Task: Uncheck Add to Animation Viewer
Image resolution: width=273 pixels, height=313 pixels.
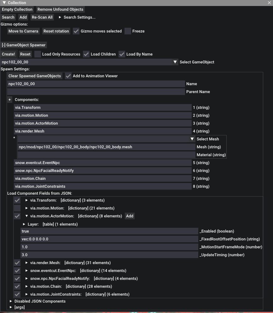Action: coord(68,76)
